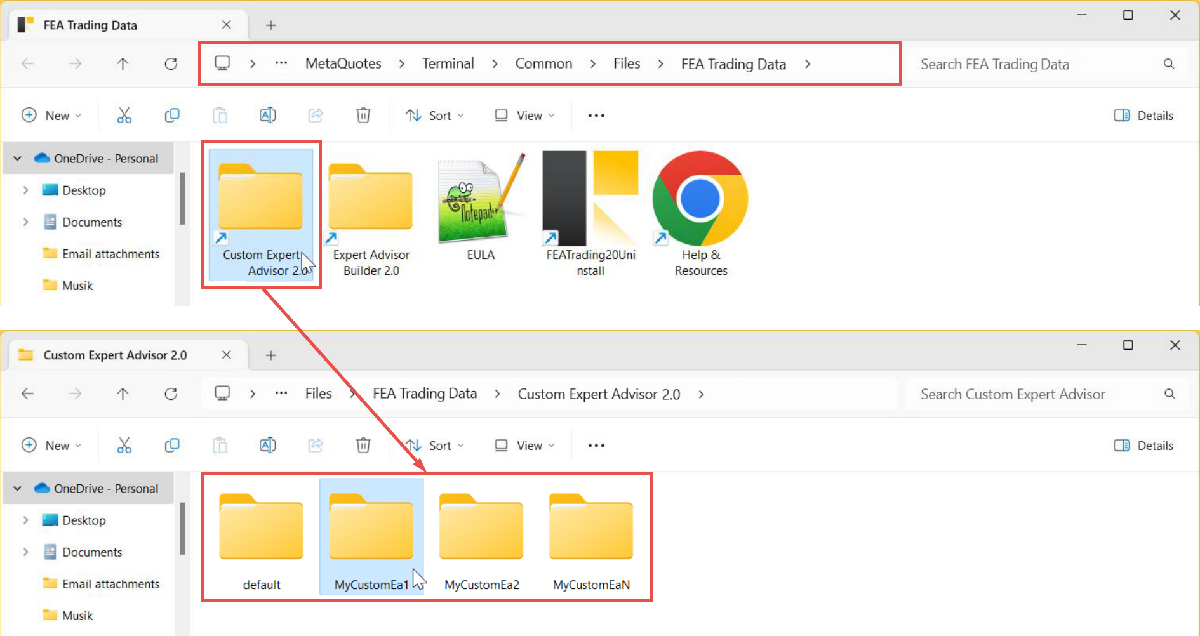This screenshot has width=1200, height=636.
Task: Click Back arrow in Custom Expert Advisor 2.0 window
Action: click(x=28, y=394)
